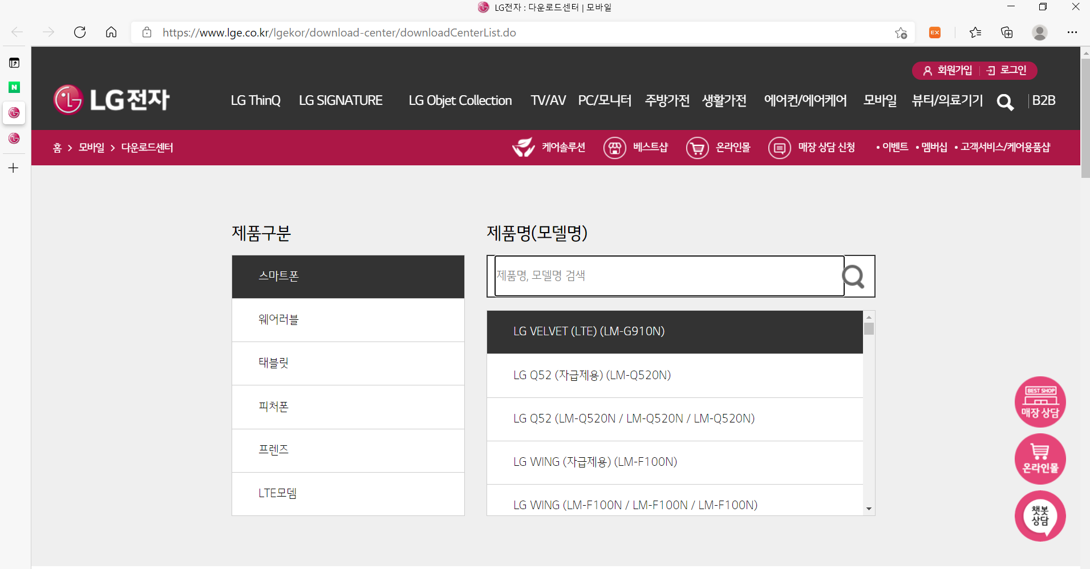Open floating 매장 상담 button
This screenshot has height=569, width=1090.
1040,402
